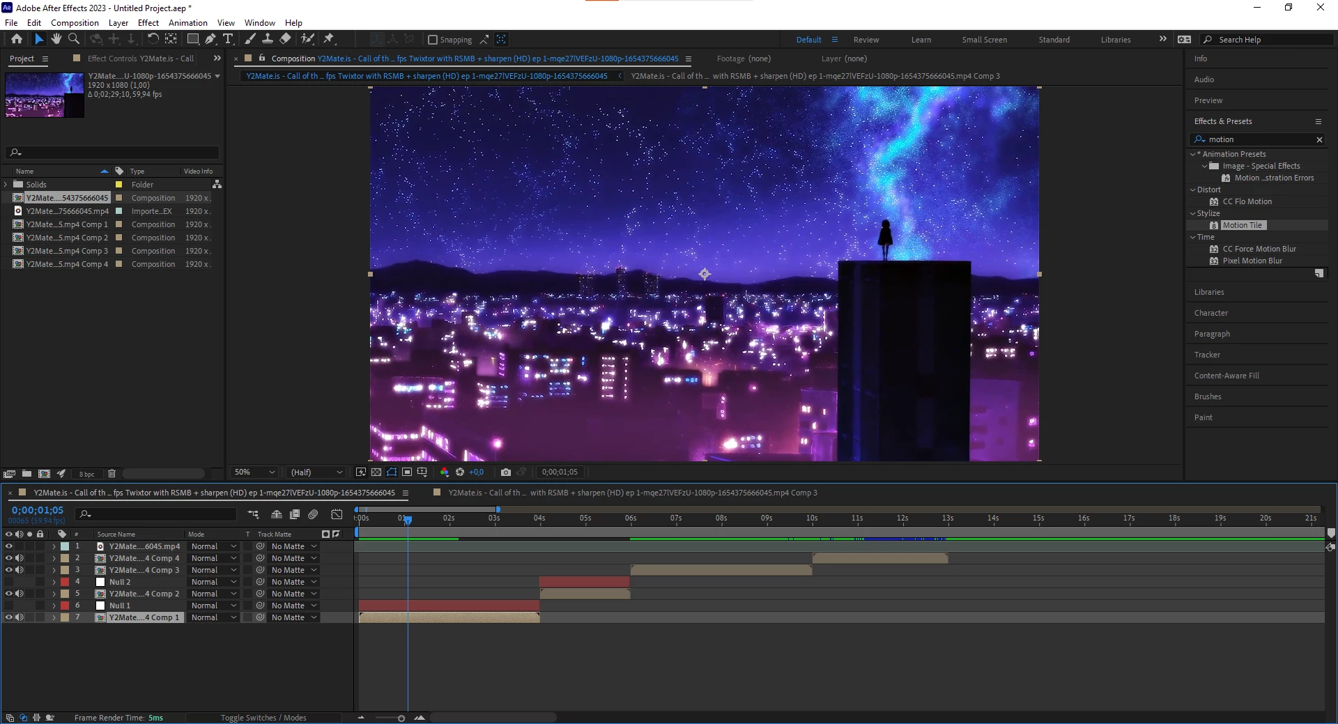Image resolution: width=1338 pixels, height=724 pixels.
Task: Expand the Solids folder in Project
Action: pos(6,185)
